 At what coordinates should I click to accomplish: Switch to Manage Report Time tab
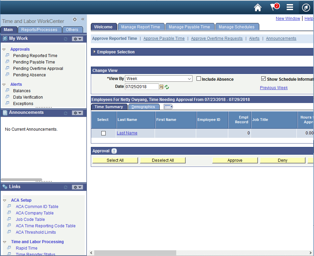[x=140, y=27]
